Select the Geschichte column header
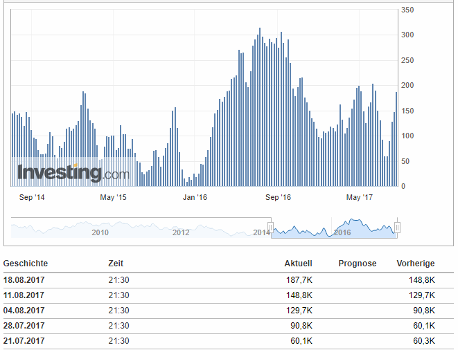Screen dimensions: 458x350 26,264
